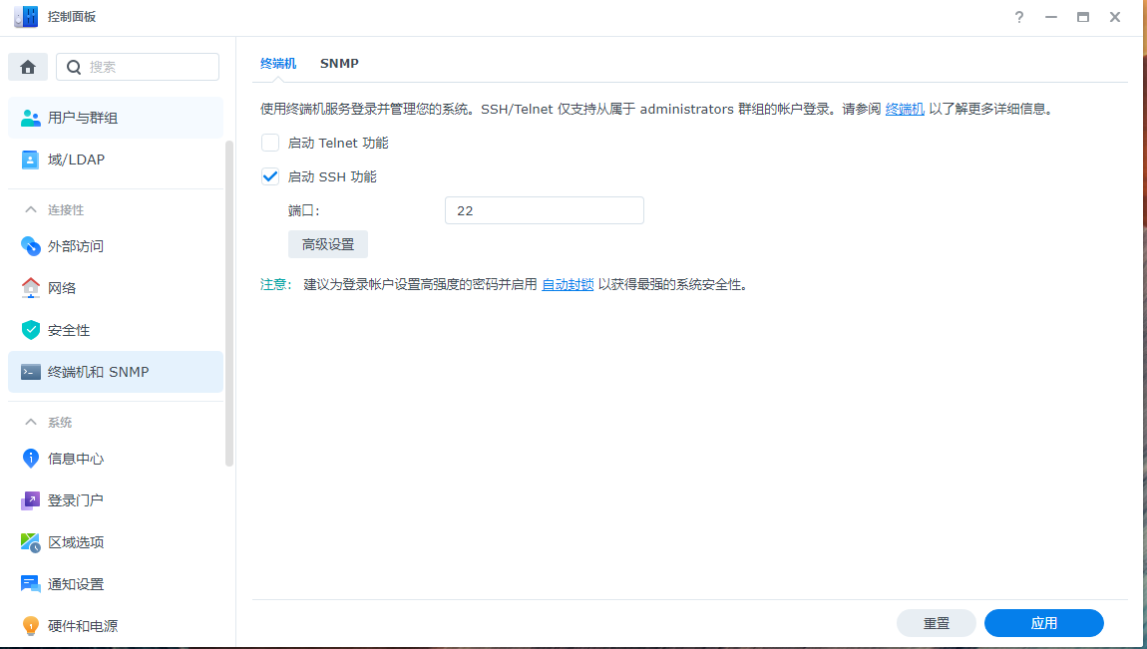Image resolution: width=1147 pixels, height=649 pixels.
Task: Switch to the SNMP tab
Action: point(339,64)
